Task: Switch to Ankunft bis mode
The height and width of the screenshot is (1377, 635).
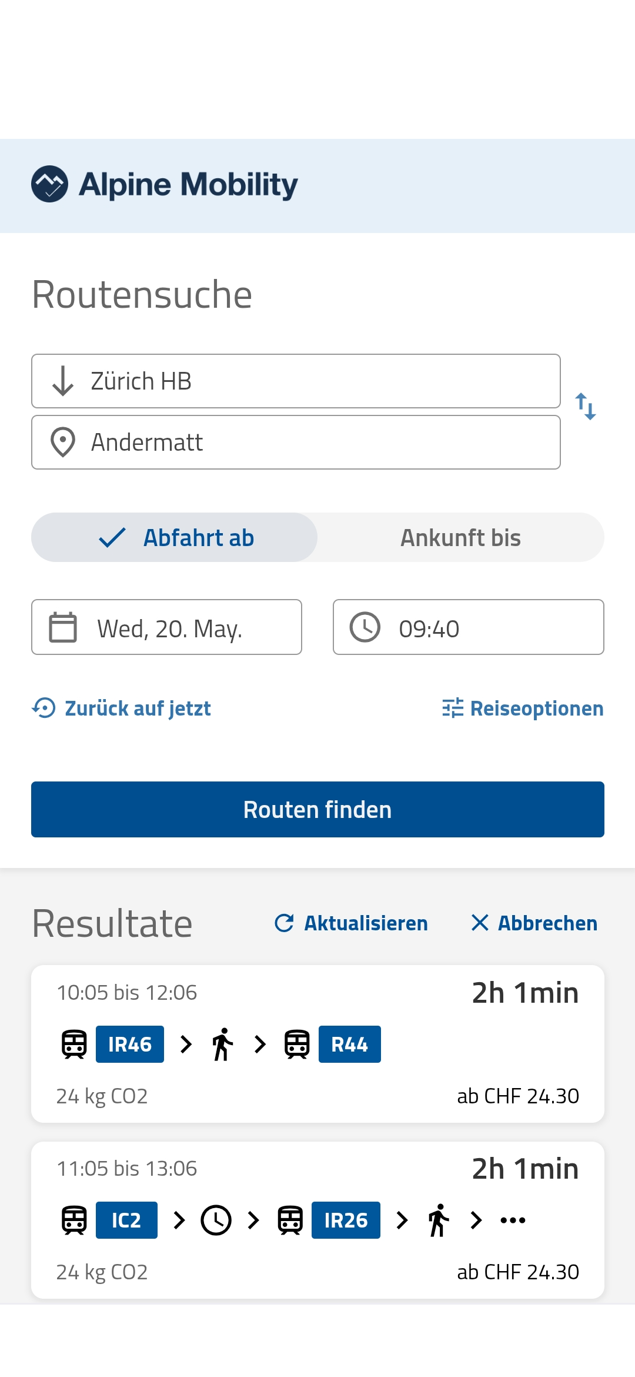Action: click(461, 537)
